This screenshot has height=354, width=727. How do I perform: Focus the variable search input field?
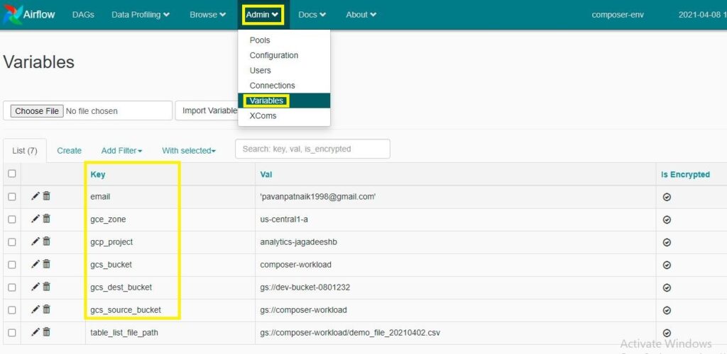pos(312,149)
